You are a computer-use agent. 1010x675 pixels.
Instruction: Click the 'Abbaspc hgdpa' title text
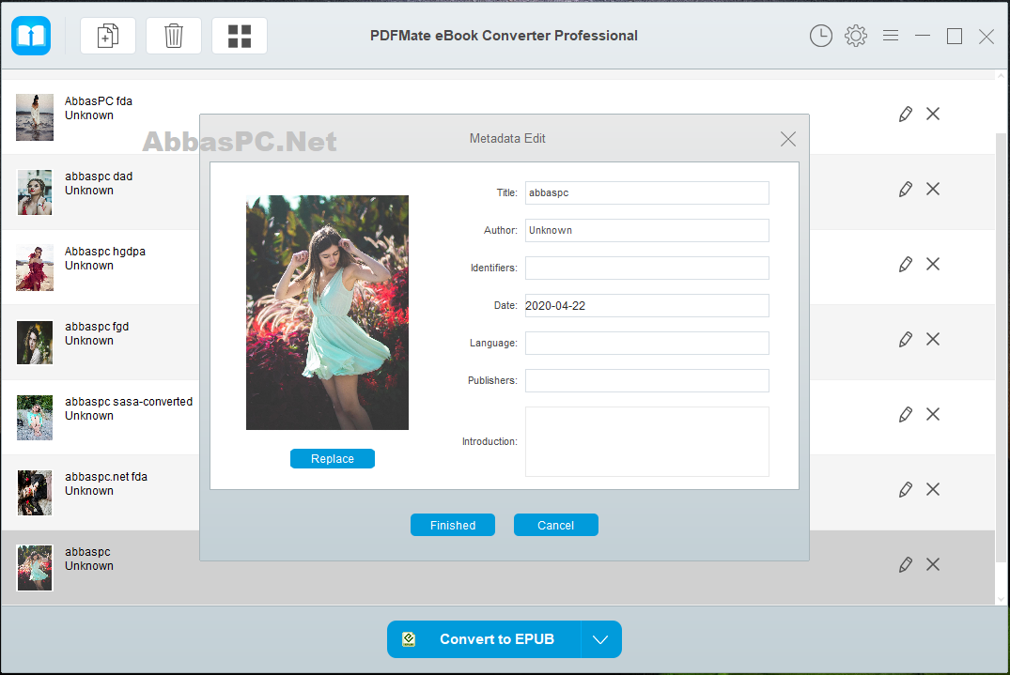105,252
